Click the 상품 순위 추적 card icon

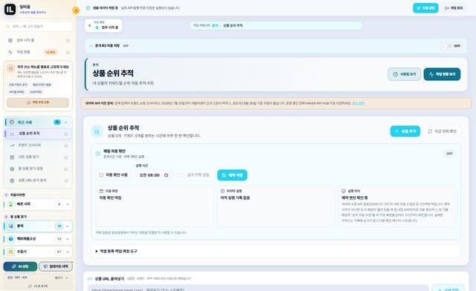[97, 131]
